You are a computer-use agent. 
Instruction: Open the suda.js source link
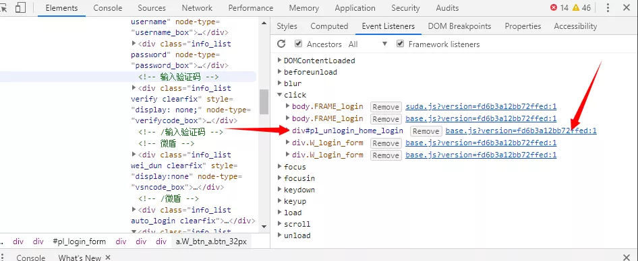481,107
